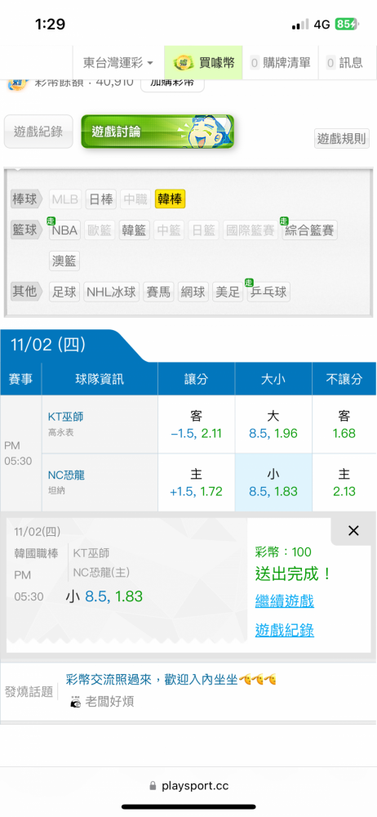The height and width of the screenshot is (817, 377).
Task: Close the bet confirmation panel
Action: click(353, 531)
